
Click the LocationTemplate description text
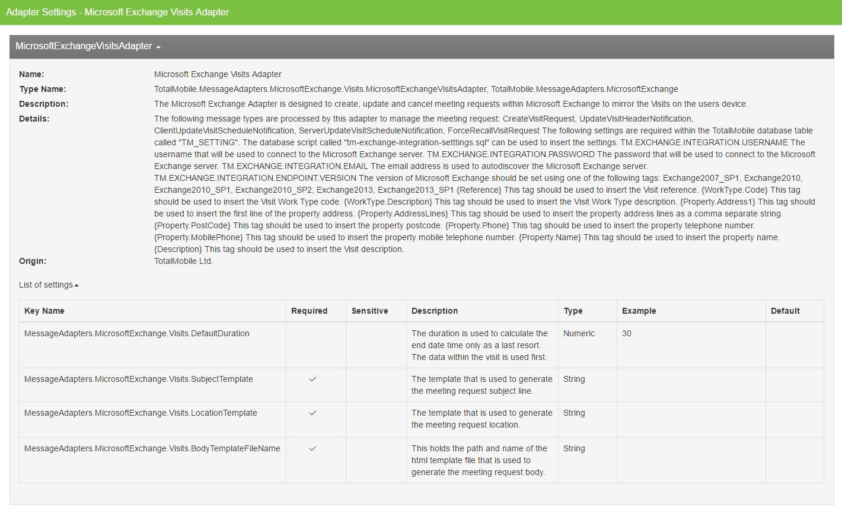482,419
